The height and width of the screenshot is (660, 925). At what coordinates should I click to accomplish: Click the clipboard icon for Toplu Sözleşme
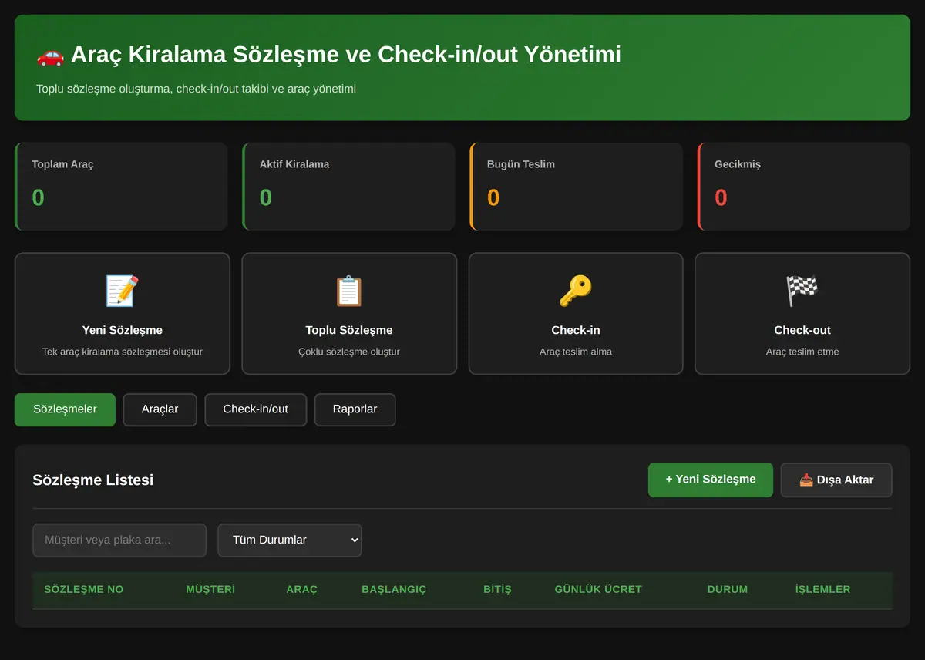pyautogui.click(x=349, y=291)
